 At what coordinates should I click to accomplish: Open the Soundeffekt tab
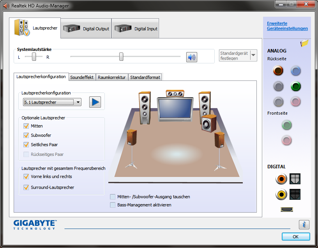click(x=82, y=77)
